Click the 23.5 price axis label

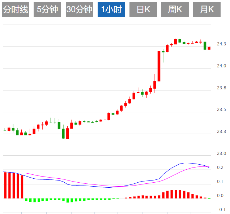221,110
